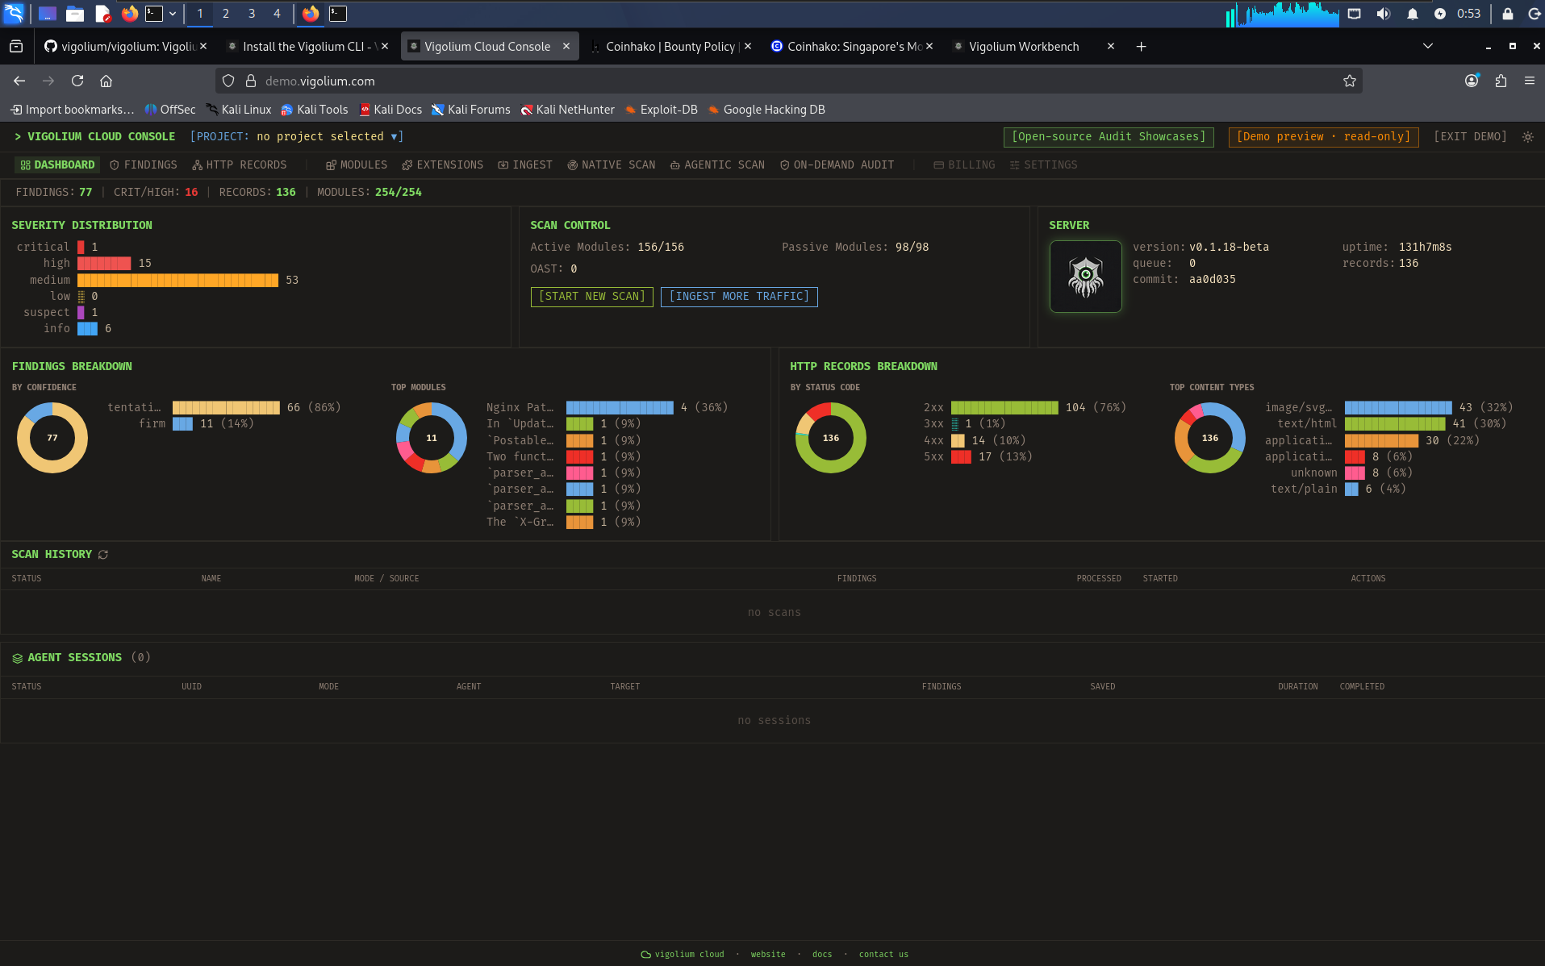Reload the page
Screen dimensions: 1545x966
(x=77, y=81)
